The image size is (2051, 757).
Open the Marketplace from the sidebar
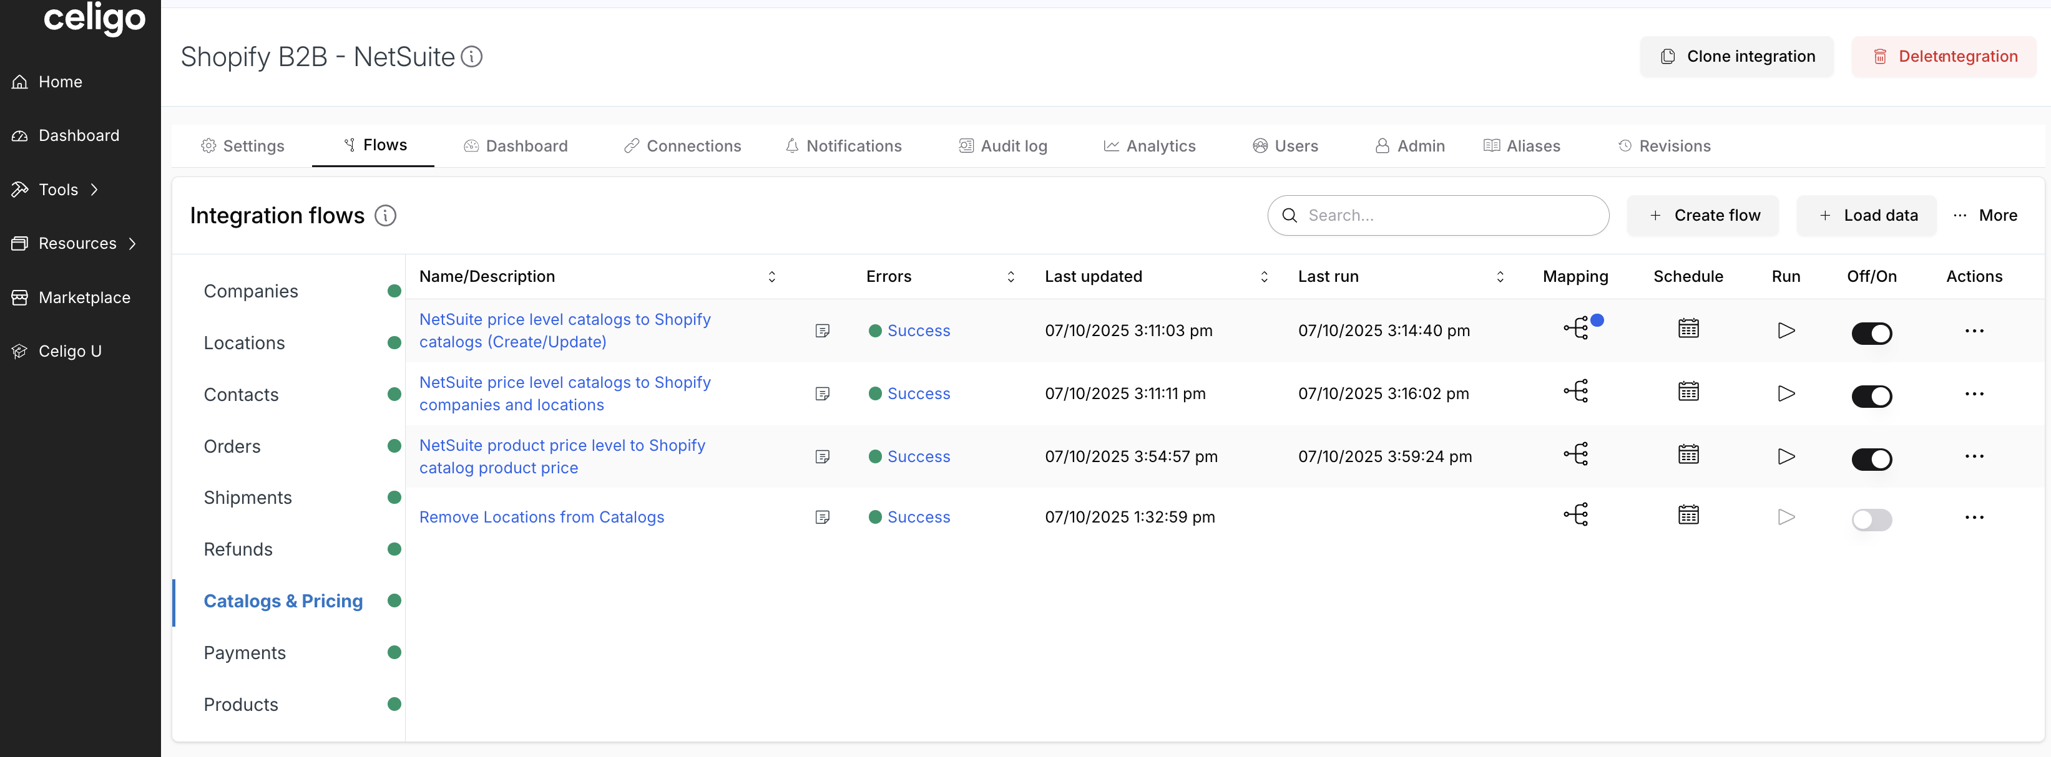84,297
